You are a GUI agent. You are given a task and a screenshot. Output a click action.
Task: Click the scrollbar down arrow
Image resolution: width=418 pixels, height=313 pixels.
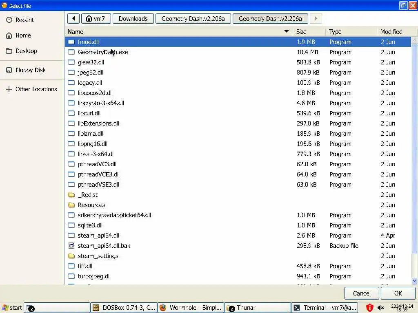414,280
